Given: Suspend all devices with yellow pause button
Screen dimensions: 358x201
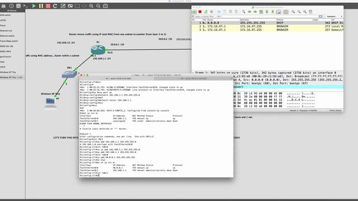Looking at the screenshot, I should 41,6.
